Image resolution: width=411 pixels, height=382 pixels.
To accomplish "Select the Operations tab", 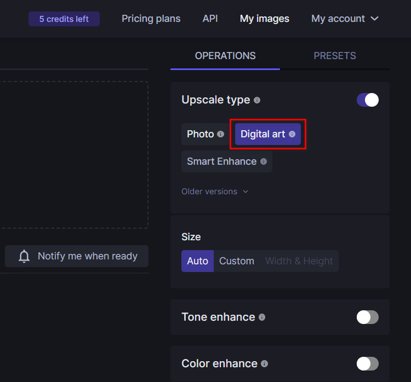I will (225, 56).
